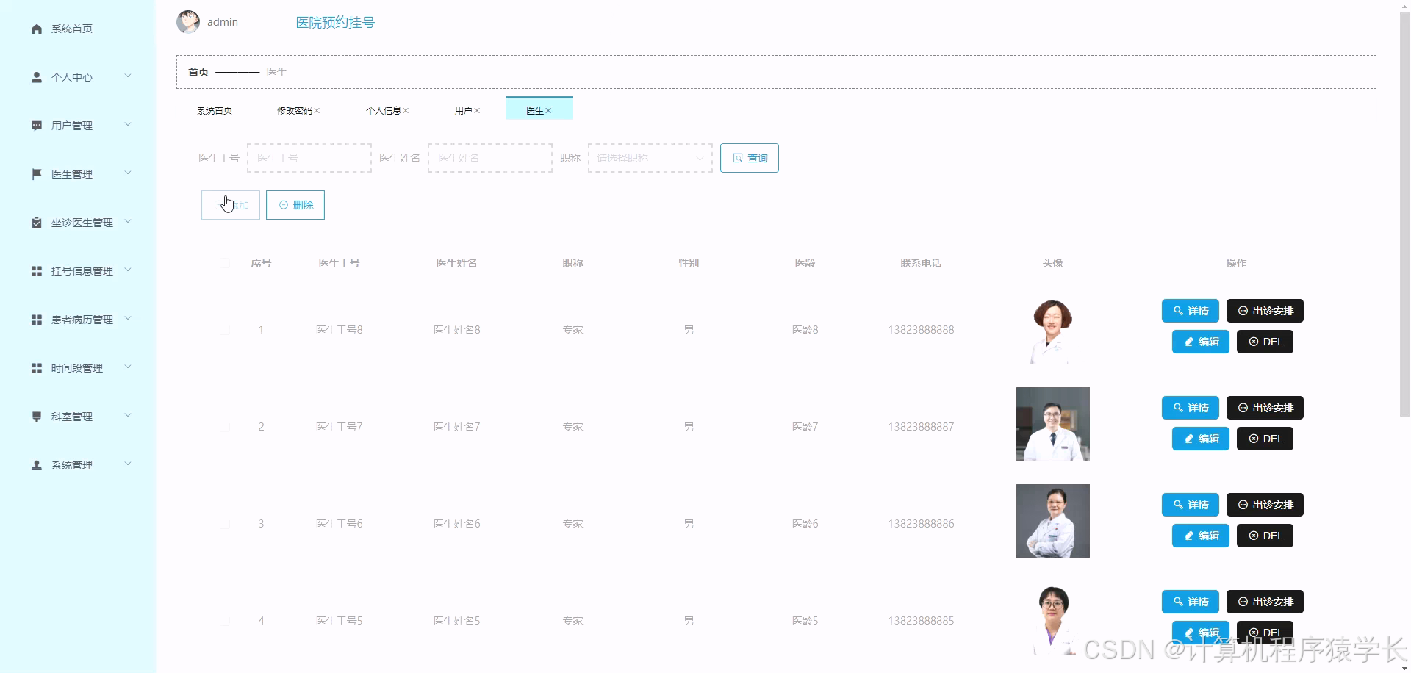The image size is (1411, 673).
Task: Click the circle icon of DEL for 医生工号6
Action: (x=1254, y=536)
